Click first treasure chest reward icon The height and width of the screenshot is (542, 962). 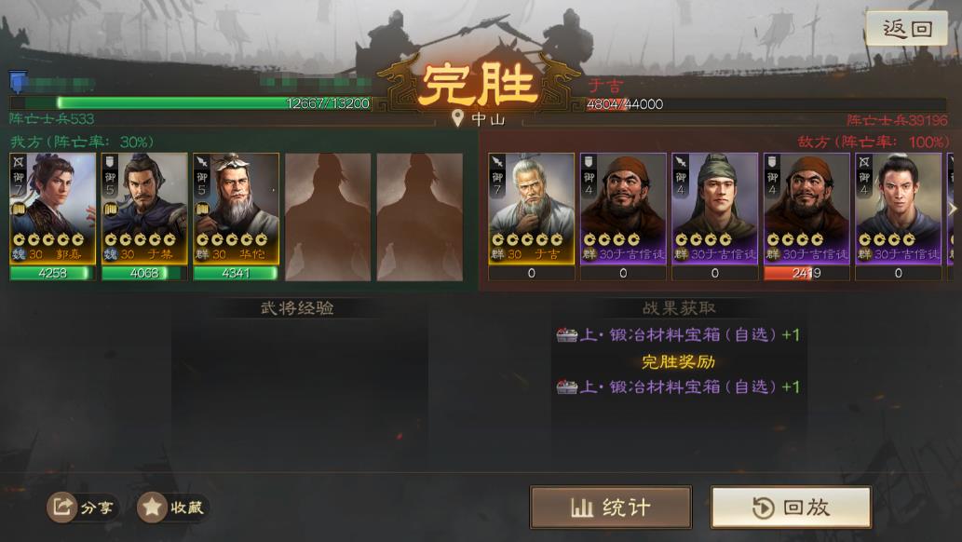click(x=567, y=334)
